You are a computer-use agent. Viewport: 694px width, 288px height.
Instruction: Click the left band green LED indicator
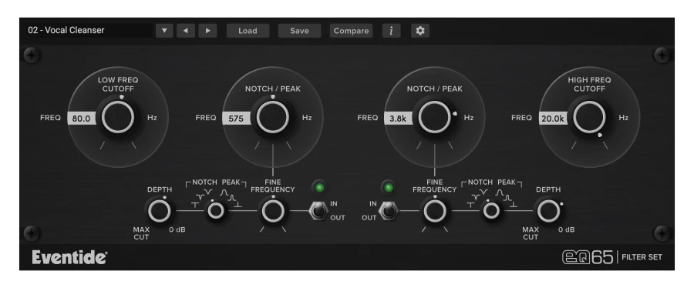tap(319, 187)
